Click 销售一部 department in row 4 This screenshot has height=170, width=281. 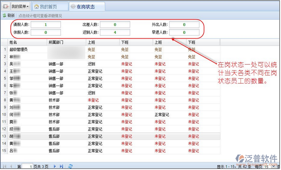click(56, 71)
